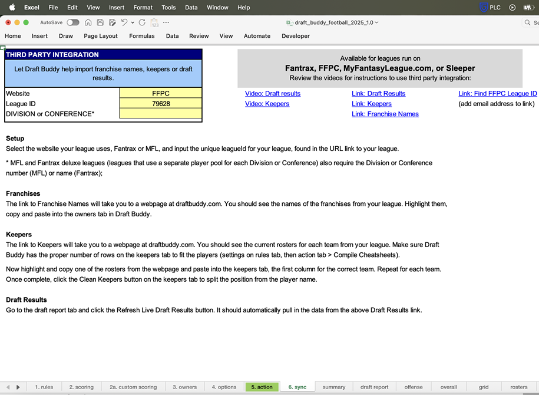Click the Home icon in quick access toolbar
Screen dimensions: 539x395
click(x=88, y=22)
